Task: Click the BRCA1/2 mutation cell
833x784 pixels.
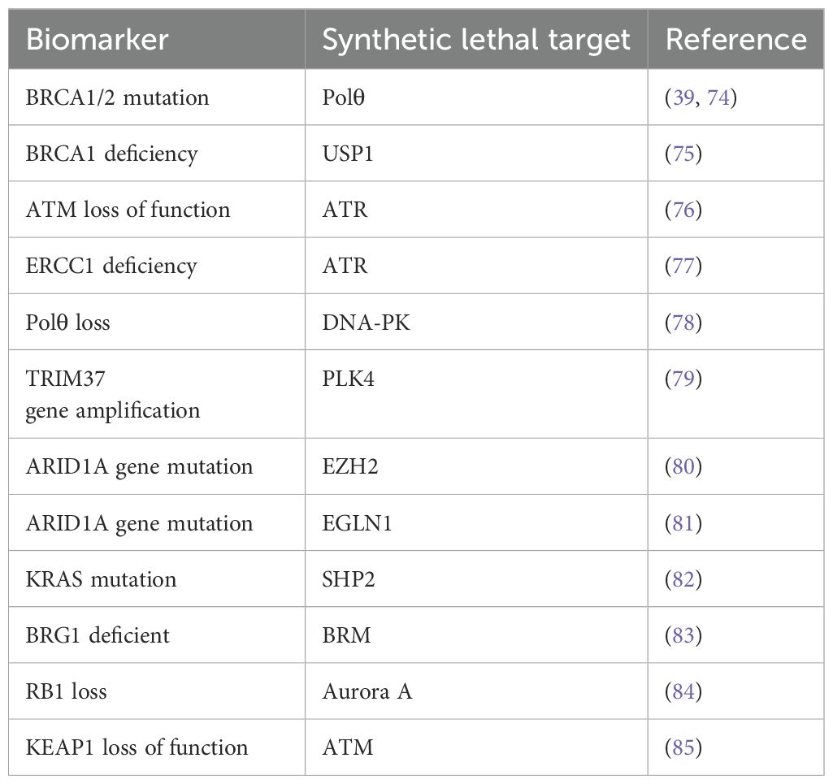Action: pos(157,97)
